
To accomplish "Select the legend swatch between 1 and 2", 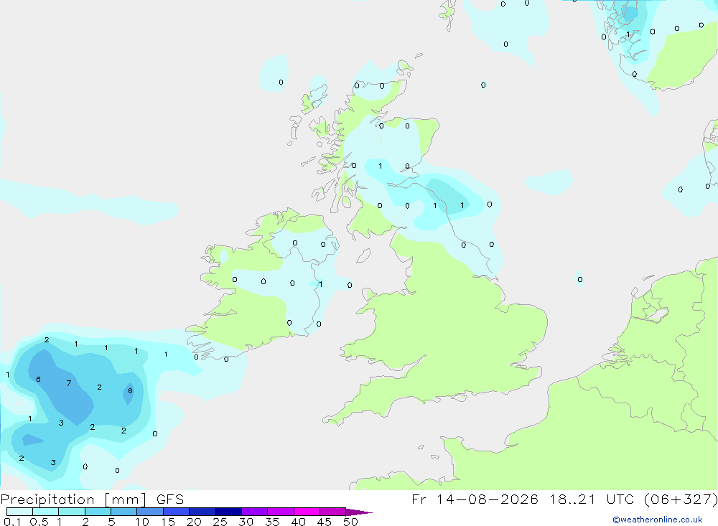I will coord(71,512).
